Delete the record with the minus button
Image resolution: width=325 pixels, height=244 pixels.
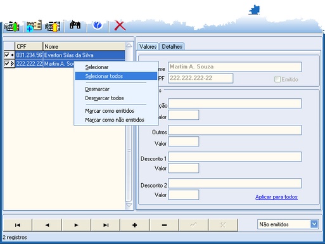click(164, 225)
